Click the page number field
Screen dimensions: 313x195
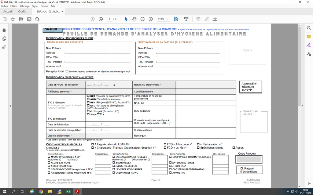pyautogui.click(x=109, y=19)
